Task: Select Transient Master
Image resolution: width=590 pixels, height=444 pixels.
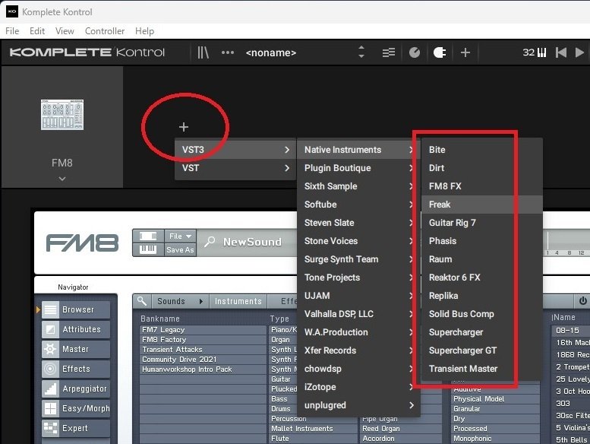Action: coord(481,369)
